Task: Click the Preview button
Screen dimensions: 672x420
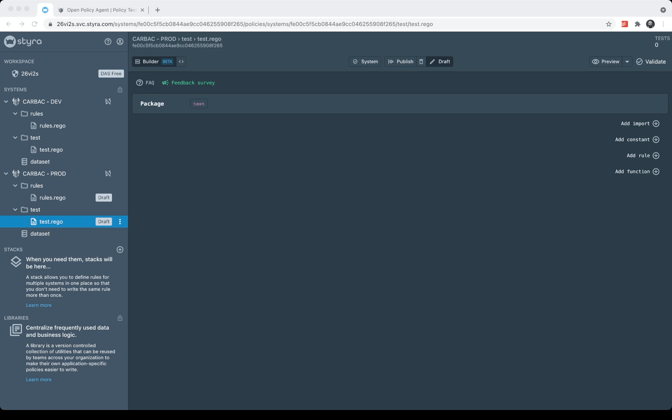Action: (606, 62)
